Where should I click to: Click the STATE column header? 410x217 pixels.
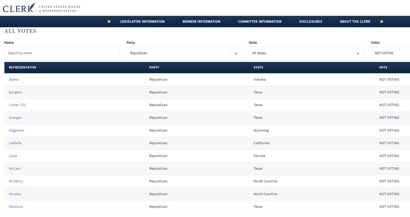pyautogui.click(x=258, y=67)
